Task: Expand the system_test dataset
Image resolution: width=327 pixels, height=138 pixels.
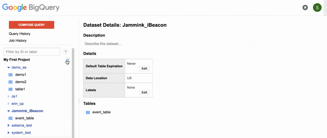Action: [x=9, y=133]
